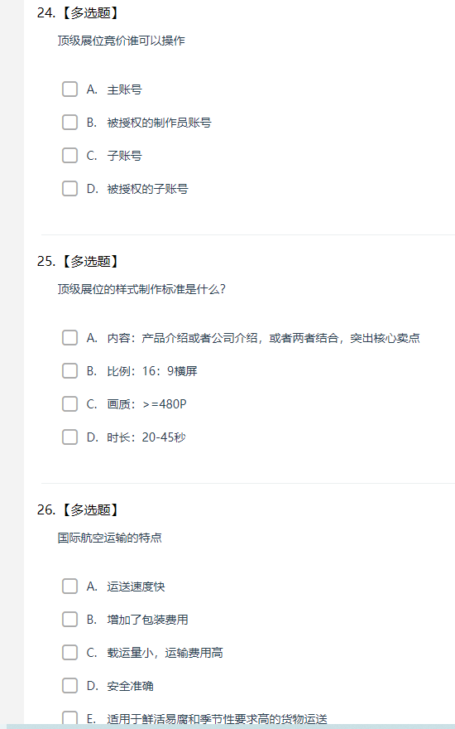Click the 运送速度快 answer label
The width and height of the screenshot is (455, 729).
tap(136, 587)
